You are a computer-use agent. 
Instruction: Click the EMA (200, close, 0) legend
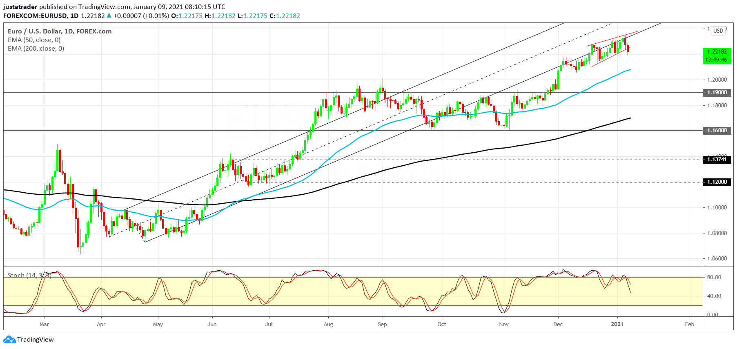[x=36, y=48]
